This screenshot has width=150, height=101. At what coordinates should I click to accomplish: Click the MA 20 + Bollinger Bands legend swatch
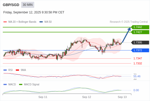click(x=5, y=22)
